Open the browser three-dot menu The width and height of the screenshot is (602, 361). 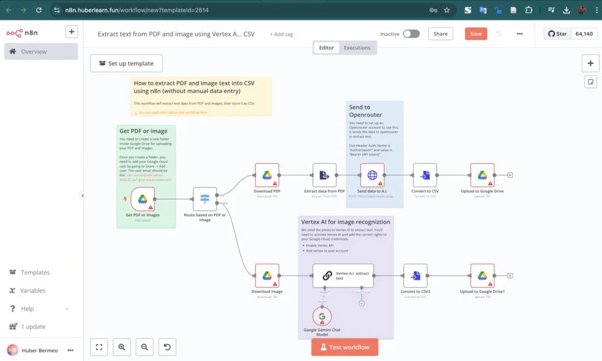coord(597,11)
